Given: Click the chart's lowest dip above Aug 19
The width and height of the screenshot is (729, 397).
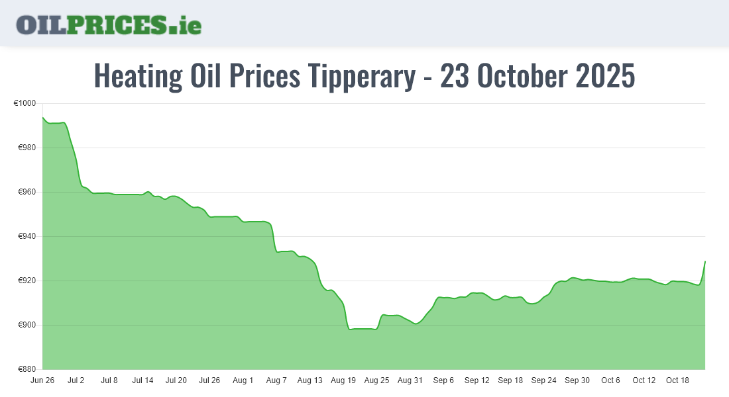Looking at the screenshot, I should 350,329.
